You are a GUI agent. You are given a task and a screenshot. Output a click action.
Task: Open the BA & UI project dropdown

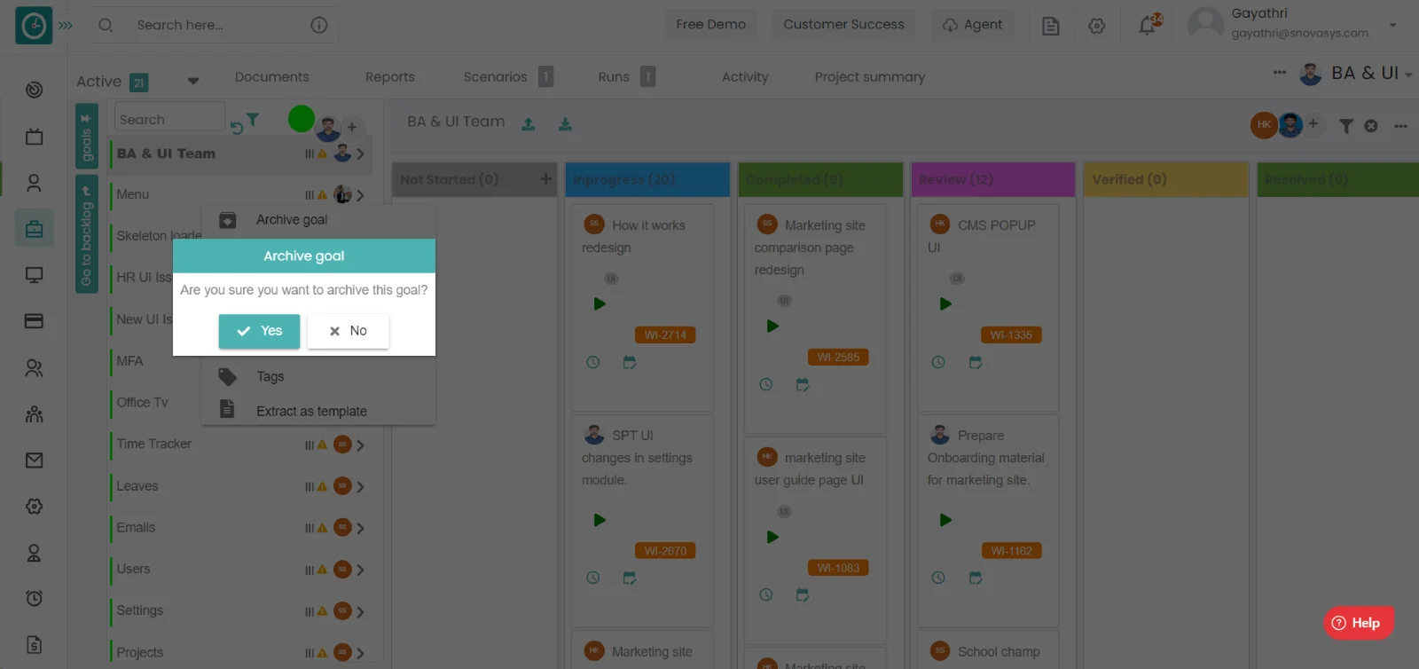(x=1407, y=75)
